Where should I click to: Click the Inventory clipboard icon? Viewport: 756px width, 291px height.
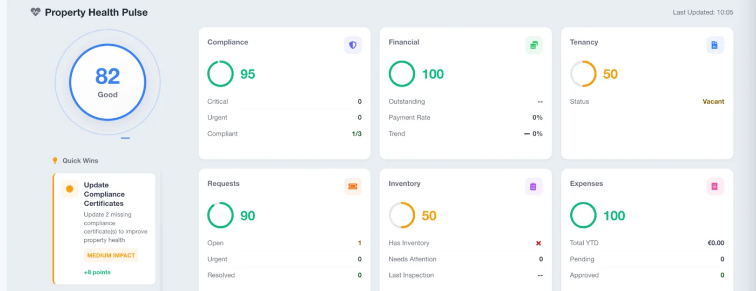(x=534, y=187)
